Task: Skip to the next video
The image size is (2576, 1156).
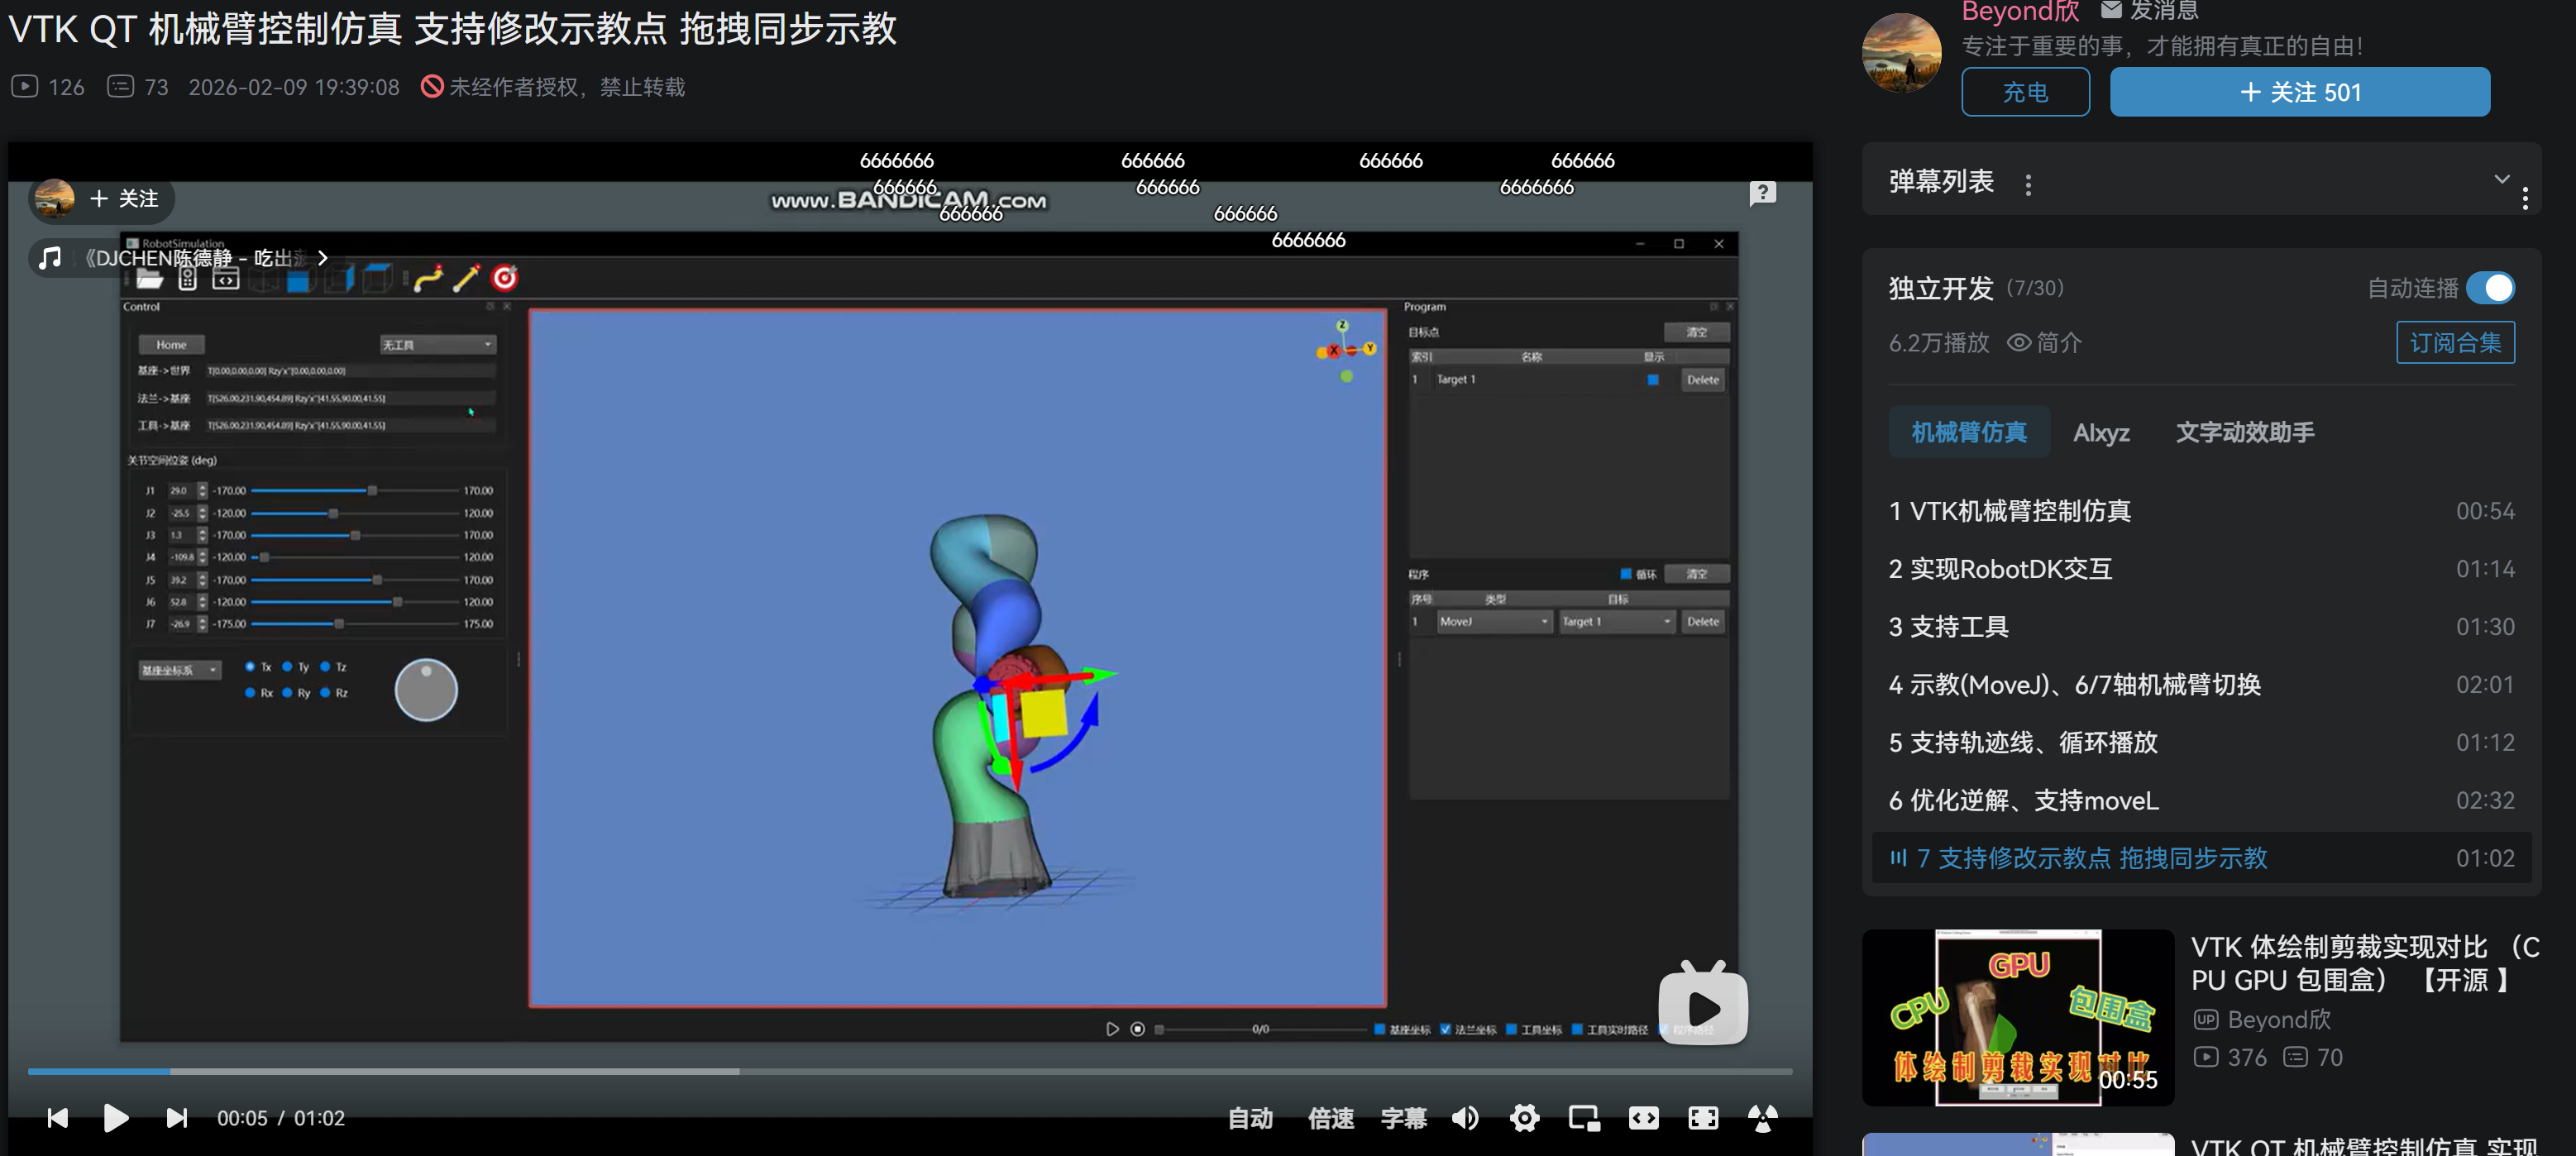Action: pyautogui.click(x=176, y=1118)
